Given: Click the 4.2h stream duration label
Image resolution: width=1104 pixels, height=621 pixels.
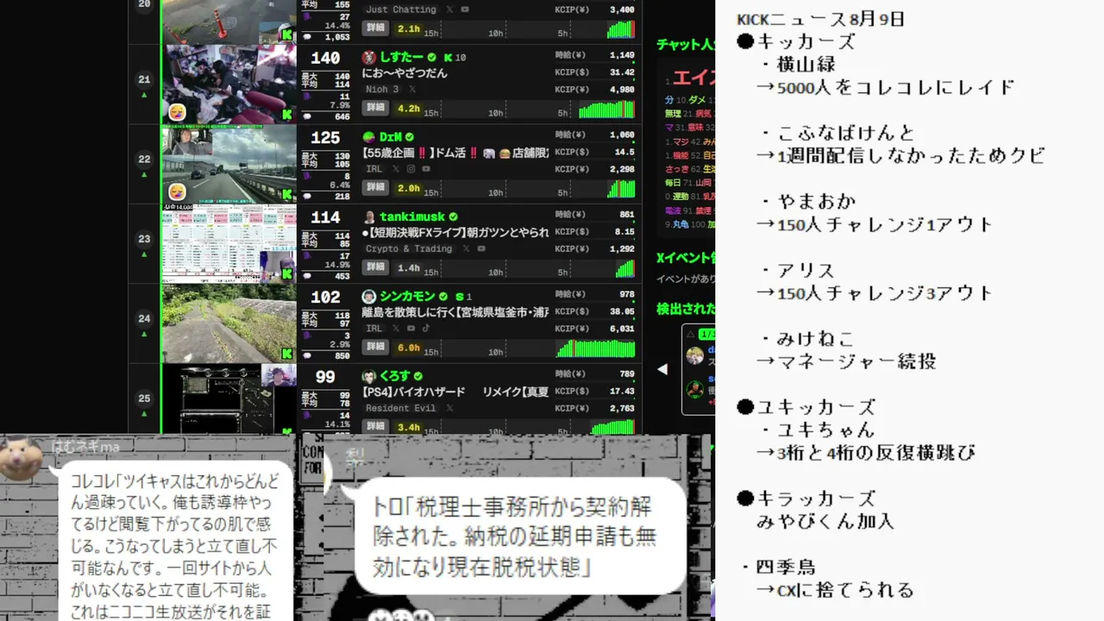Looking at the screenshot, I should pyautogui.click(x=408, y=109).
